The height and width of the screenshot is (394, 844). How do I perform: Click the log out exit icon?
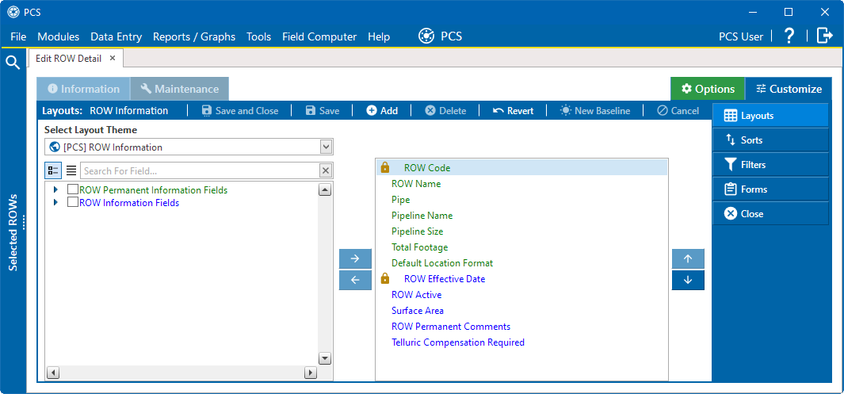pos(824,36)
